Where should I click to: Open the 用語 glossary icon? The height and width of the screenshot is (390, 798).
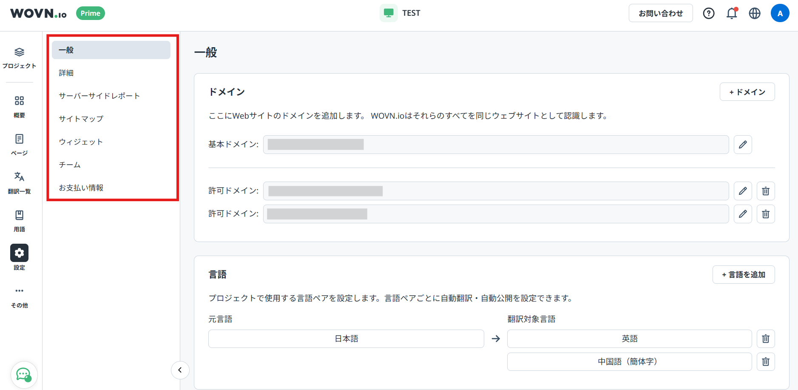click(19, 216)
